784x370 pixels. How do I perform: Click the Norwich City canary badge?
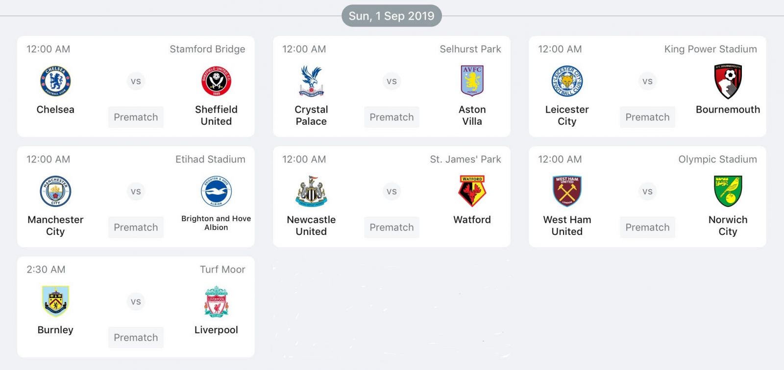(728, 191)
